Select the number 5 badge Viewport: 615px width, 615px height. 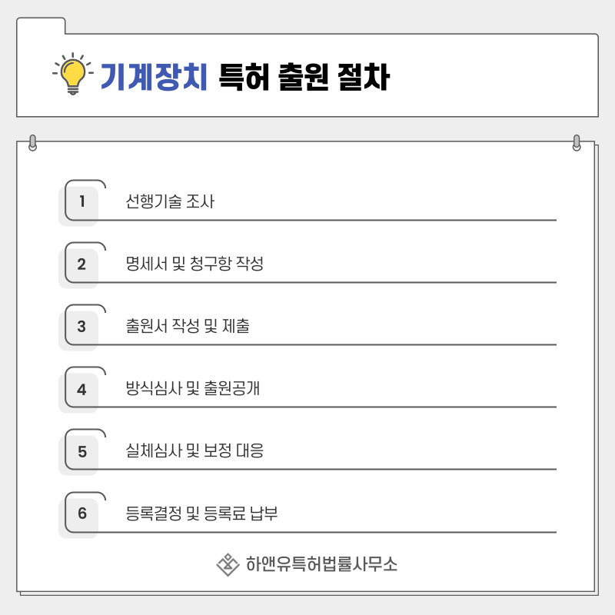pos(81,451)
